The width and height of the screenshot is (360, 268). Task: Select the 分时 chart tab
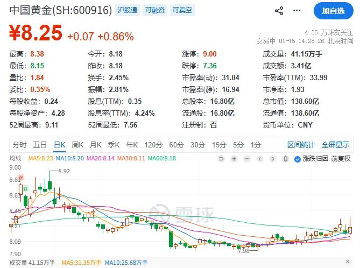click(20, 145)
